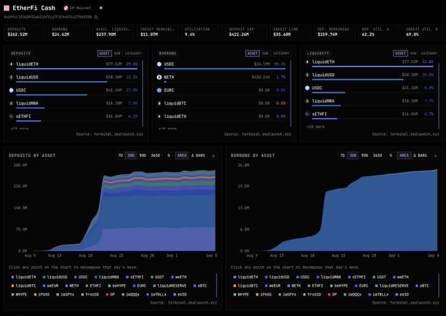Copy the contract address with the copy icon

coord(96,17)
